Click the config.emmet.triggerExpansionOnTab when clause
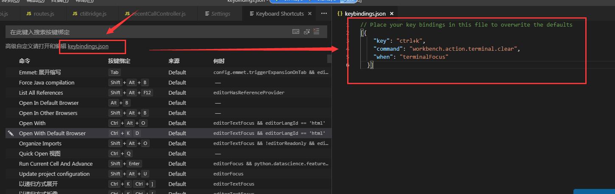Screen dimensions: 615x194 point(271,72)
